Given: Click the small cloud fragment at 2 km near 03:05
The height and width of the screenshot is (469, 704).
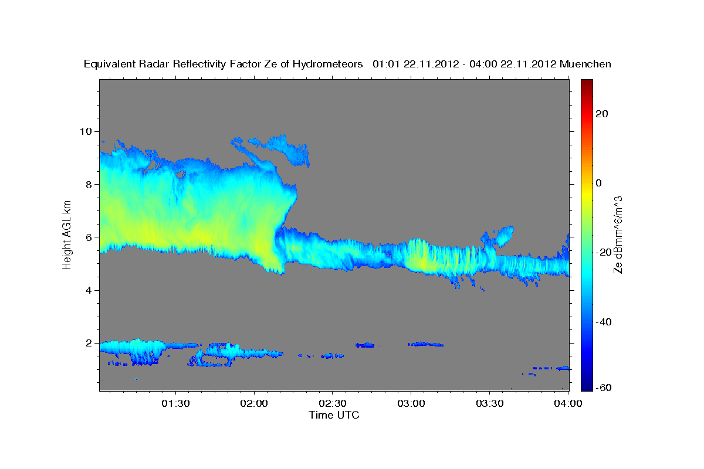Looking at the screenshot, I should 427,344.
